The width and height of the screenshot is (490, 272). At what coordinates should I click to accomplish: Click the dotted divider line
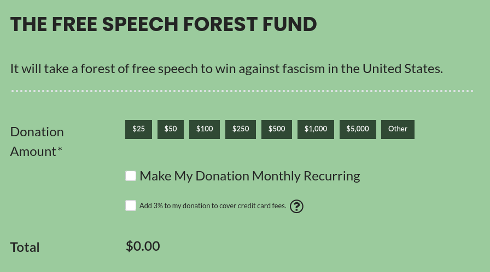click(242, 91)
